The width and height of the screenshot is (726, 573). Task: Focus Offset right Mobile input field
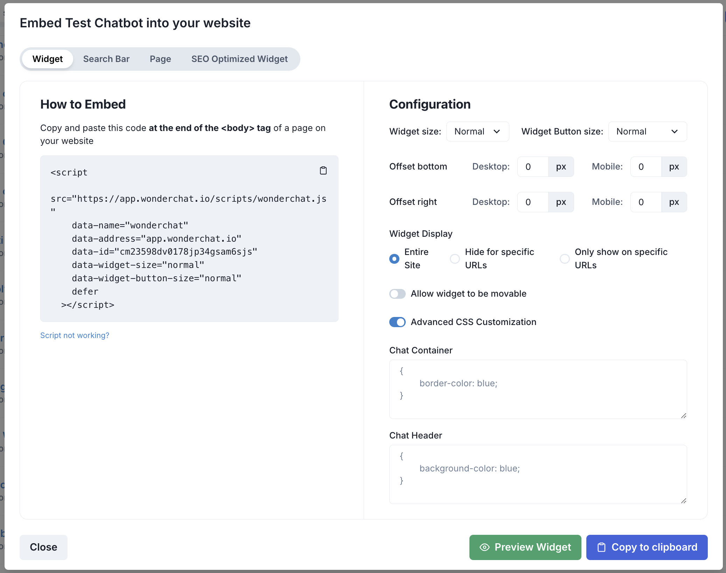coord(645,202)
